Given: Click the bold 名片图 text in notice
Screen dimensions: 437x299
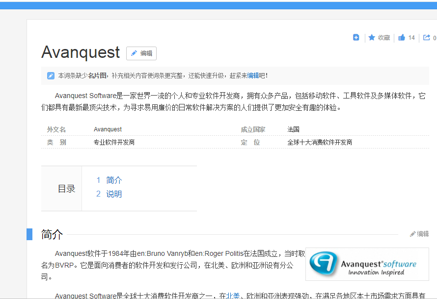Looking at the screenshot, I should point(97,75).
